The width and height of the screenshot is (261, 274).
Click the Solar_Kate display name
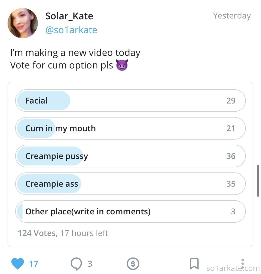(x=69, y=16)
